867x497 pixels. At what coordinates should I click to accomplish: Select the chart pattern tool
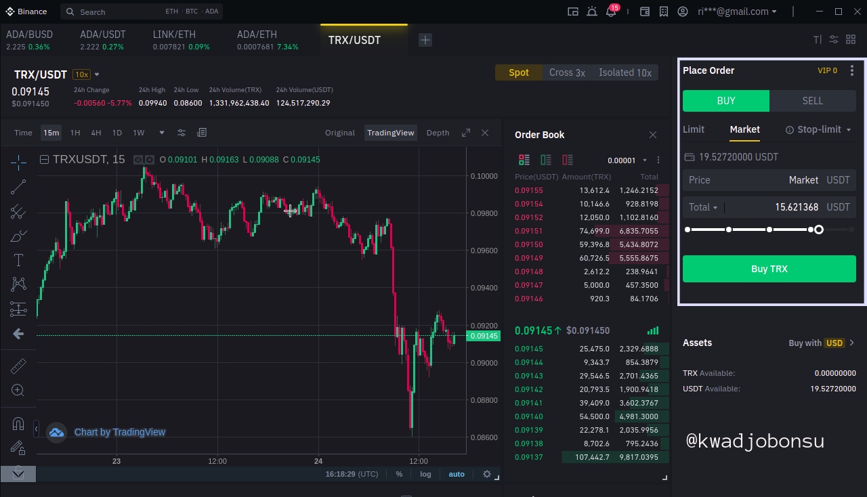click(x=18, y=285)
